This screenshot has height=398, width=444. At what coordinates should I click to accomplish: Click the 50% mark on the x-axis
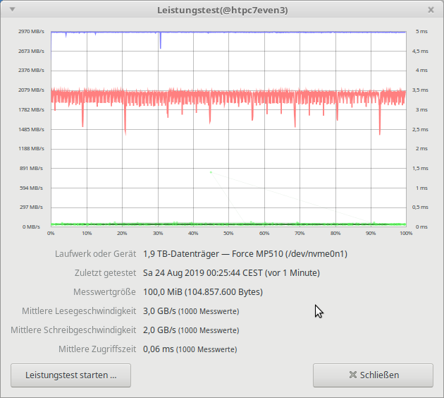point(228,233)
